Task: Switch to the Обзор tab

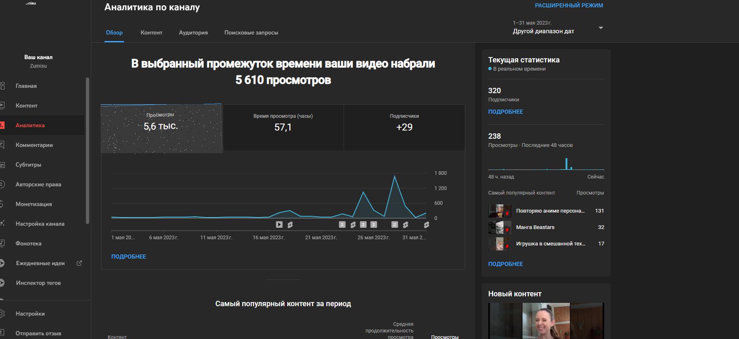Action: pos(114,32)
